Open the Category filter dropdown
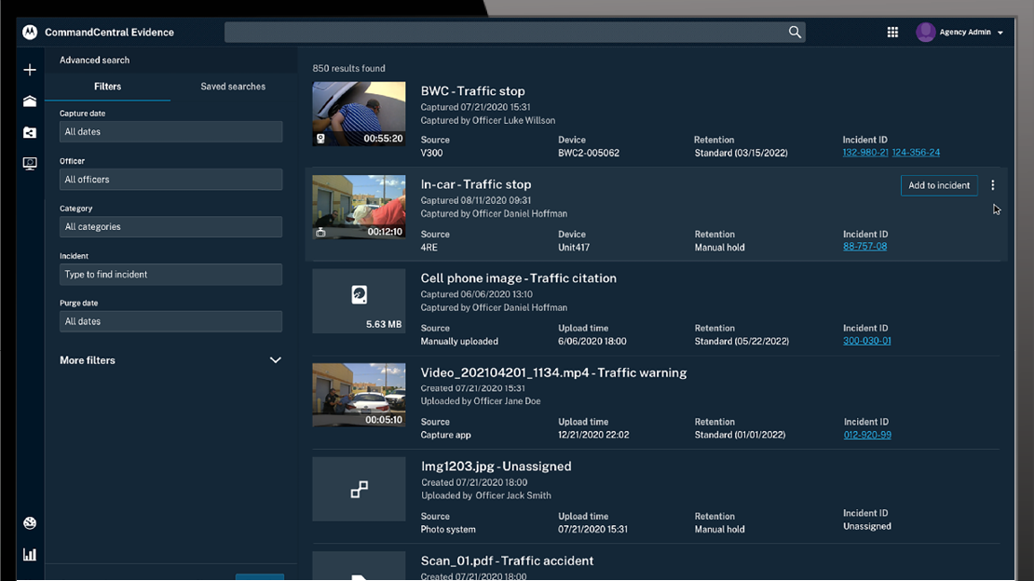 [x=170, y=227]
